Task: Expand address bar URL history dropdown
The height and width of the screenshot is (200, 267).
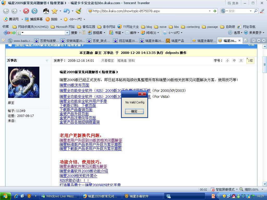Action: (210, 11)
